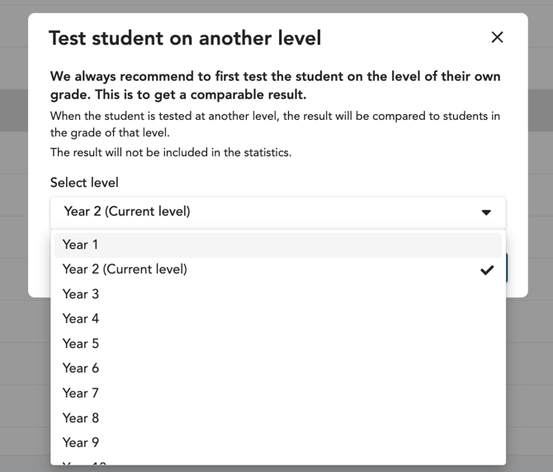The width and height of the screenshot is (553, 472).
Task: Select Year 4 as the test level
Action: click(81, 319)
